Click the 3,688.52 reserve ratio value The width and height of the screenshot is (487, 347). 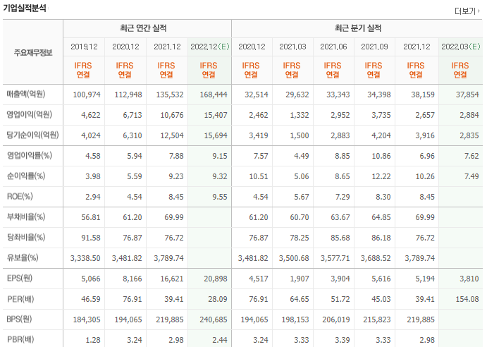click(376, 258)
